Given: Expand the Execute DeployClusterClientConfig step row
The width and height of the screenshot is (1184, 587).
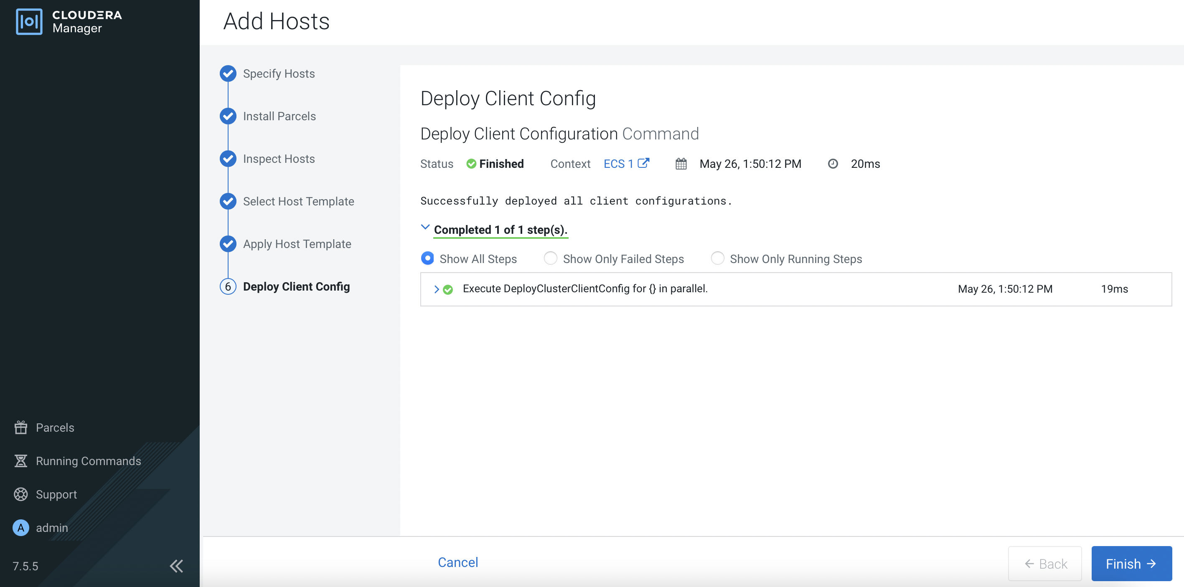Looking at the screenshot, I should (x=436, y=289).
